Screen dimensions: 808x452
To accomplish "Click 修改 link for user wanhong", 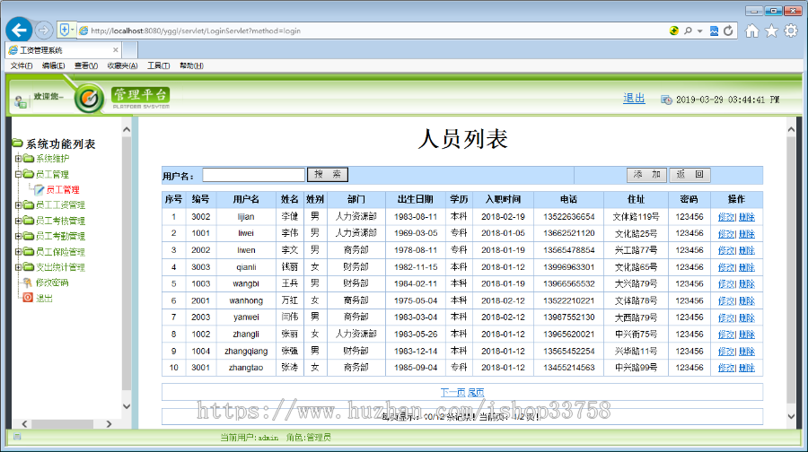I will click(x=726, y=300).
